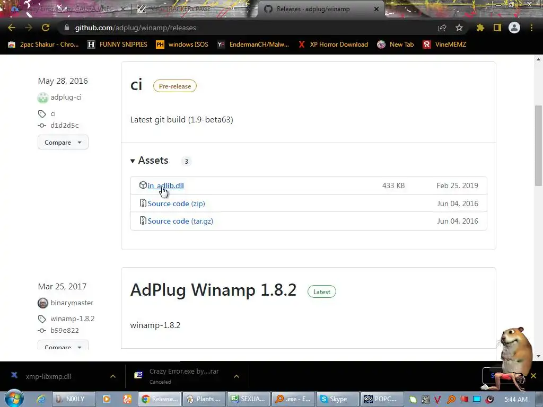
Task: Click the winamp-1.8.2 tag link
Action: click(x=72, y=318)
